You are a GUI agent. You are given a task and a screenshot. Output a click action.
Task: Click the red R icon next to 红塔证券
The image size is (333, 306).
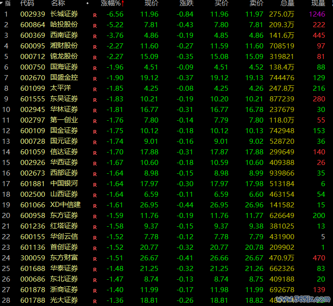click(x=95, y=227)
